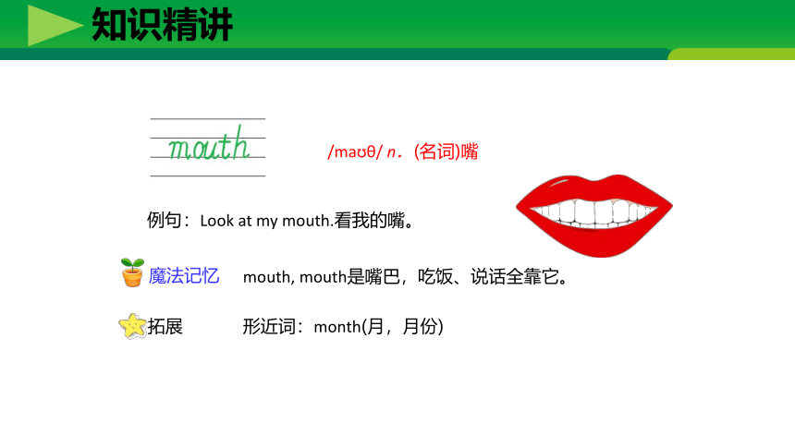Click the green play triangle icon

[x=55, y=25]
